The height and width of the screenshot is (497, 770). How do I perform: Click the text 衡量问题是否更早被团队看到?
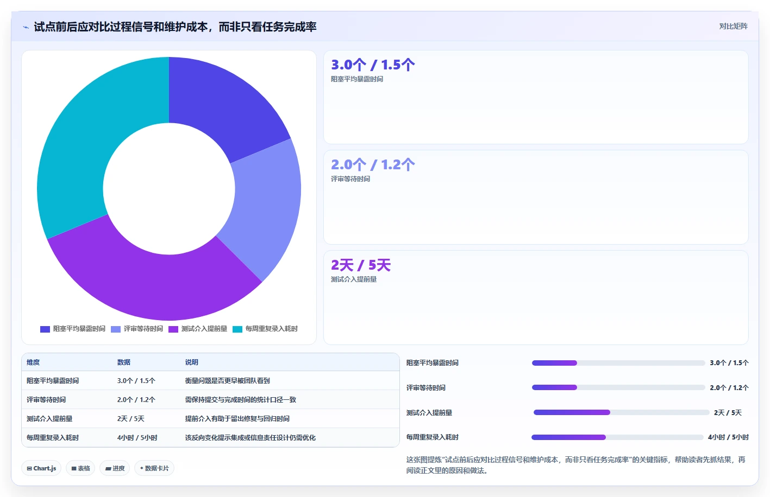pos(228,381)
